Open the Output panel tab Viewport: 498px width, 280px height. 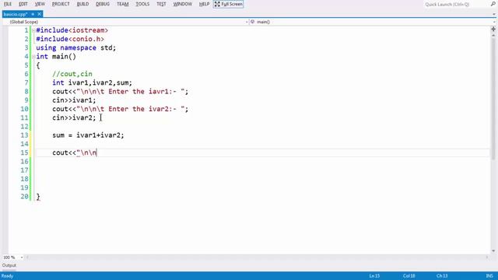pos(9,265)
